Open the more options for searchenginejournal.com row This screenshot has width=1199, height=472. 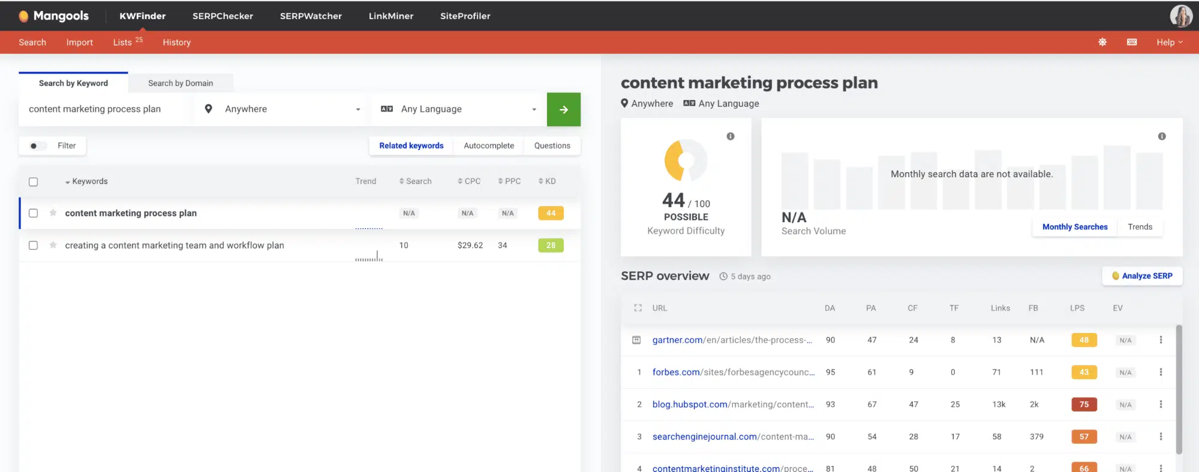(1161, 437)
